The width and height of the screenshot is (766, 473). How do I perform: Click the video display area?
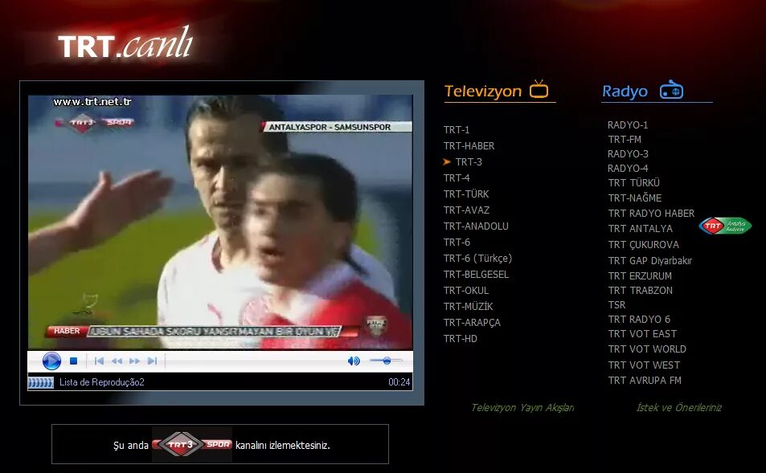[220, 222]
